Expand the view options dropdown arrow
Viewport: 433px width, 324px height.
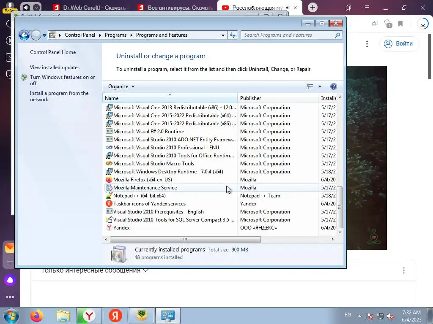coord(320,86)
